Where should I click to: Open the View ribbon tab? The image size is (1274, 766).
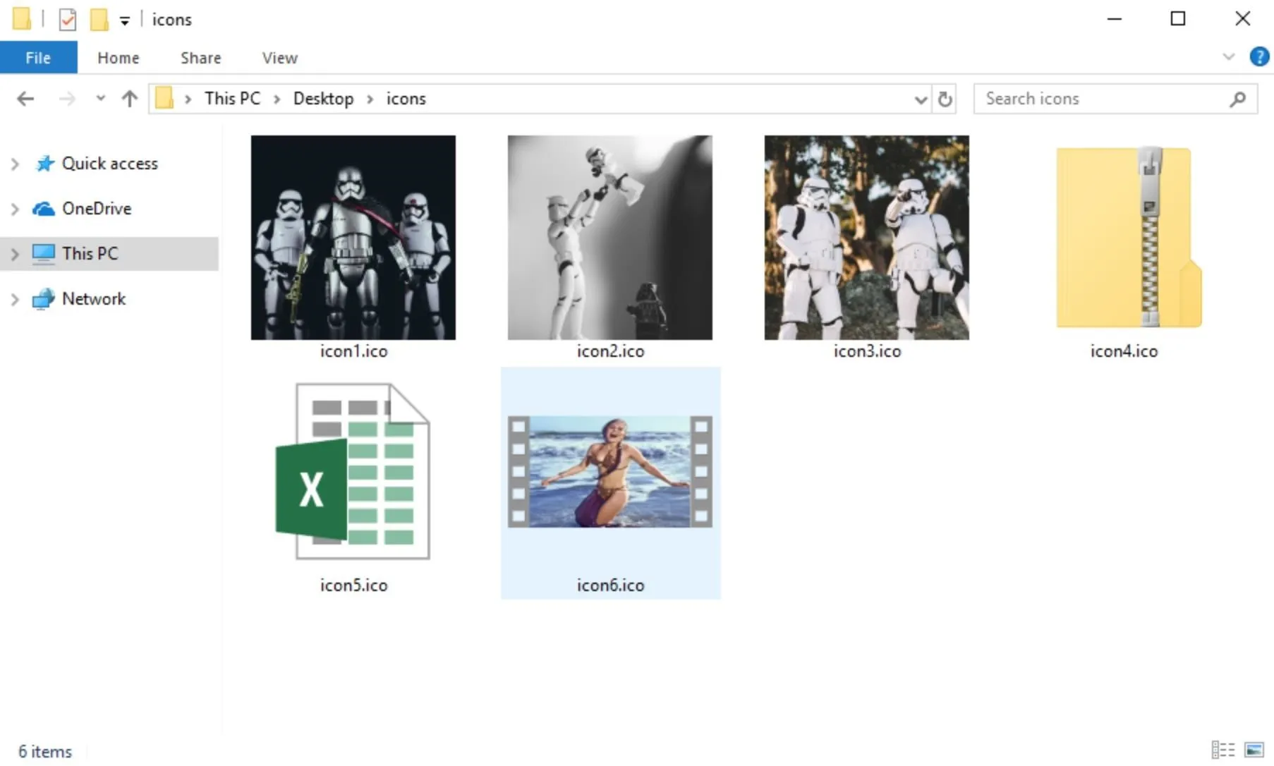point(279,58)
